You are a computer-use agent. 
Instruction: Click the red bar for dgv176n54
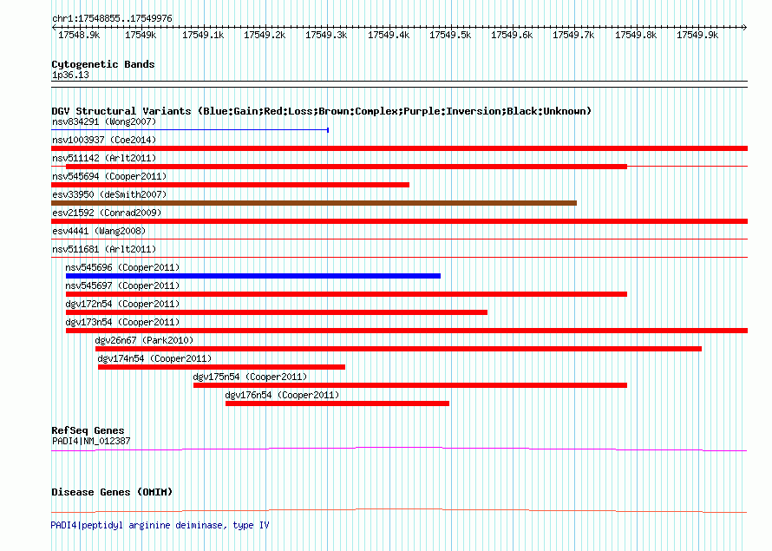337,403
